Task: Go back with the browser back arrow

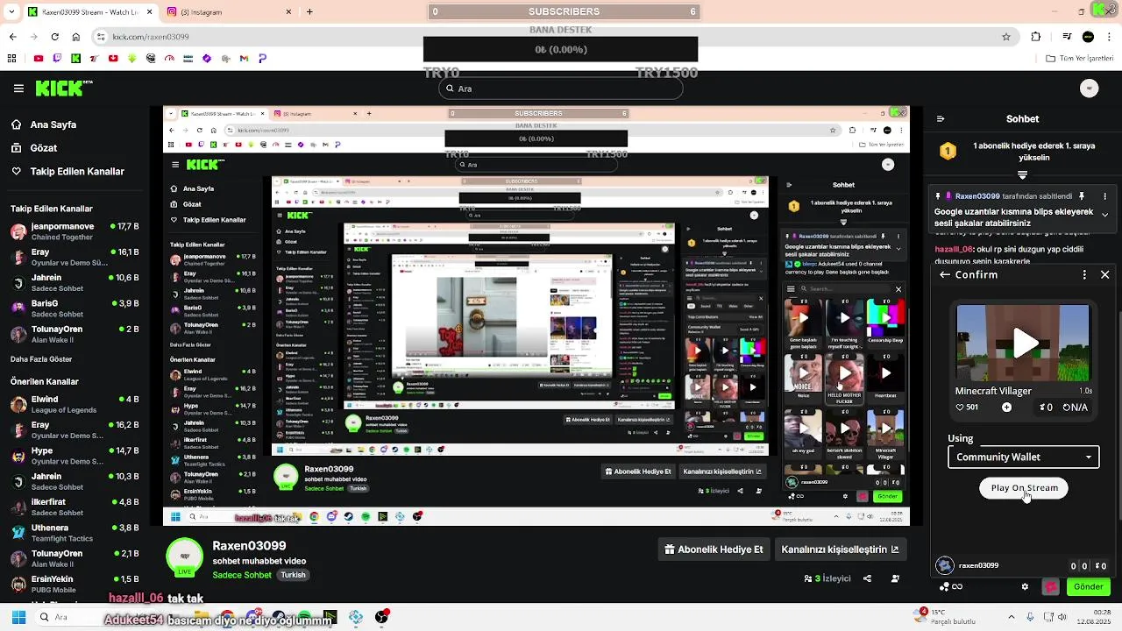Action: tap(11, 37)
